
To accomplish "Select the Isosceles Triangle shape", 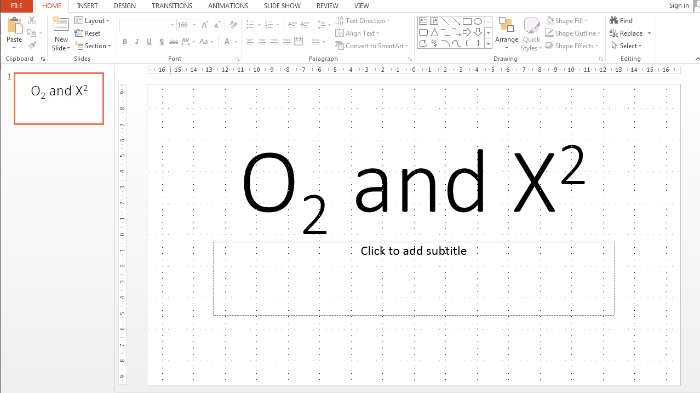I will [434, 32].
